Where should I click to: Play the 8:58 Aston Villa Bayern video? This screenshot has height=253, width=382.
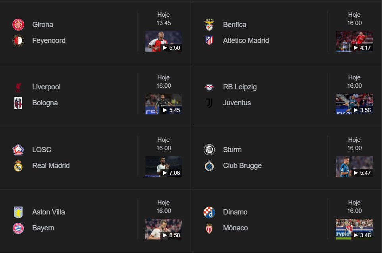164,229
